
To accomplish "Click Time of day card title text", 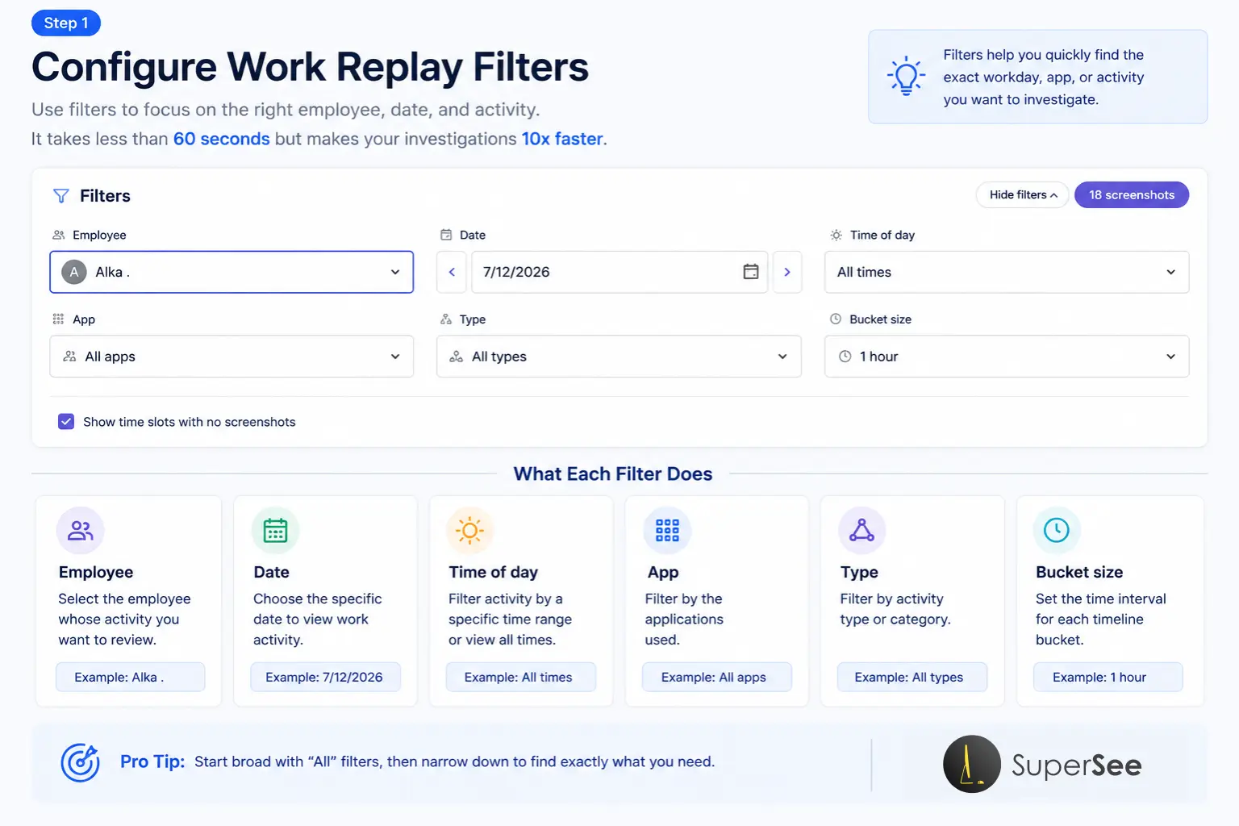I will pos(494,572).
